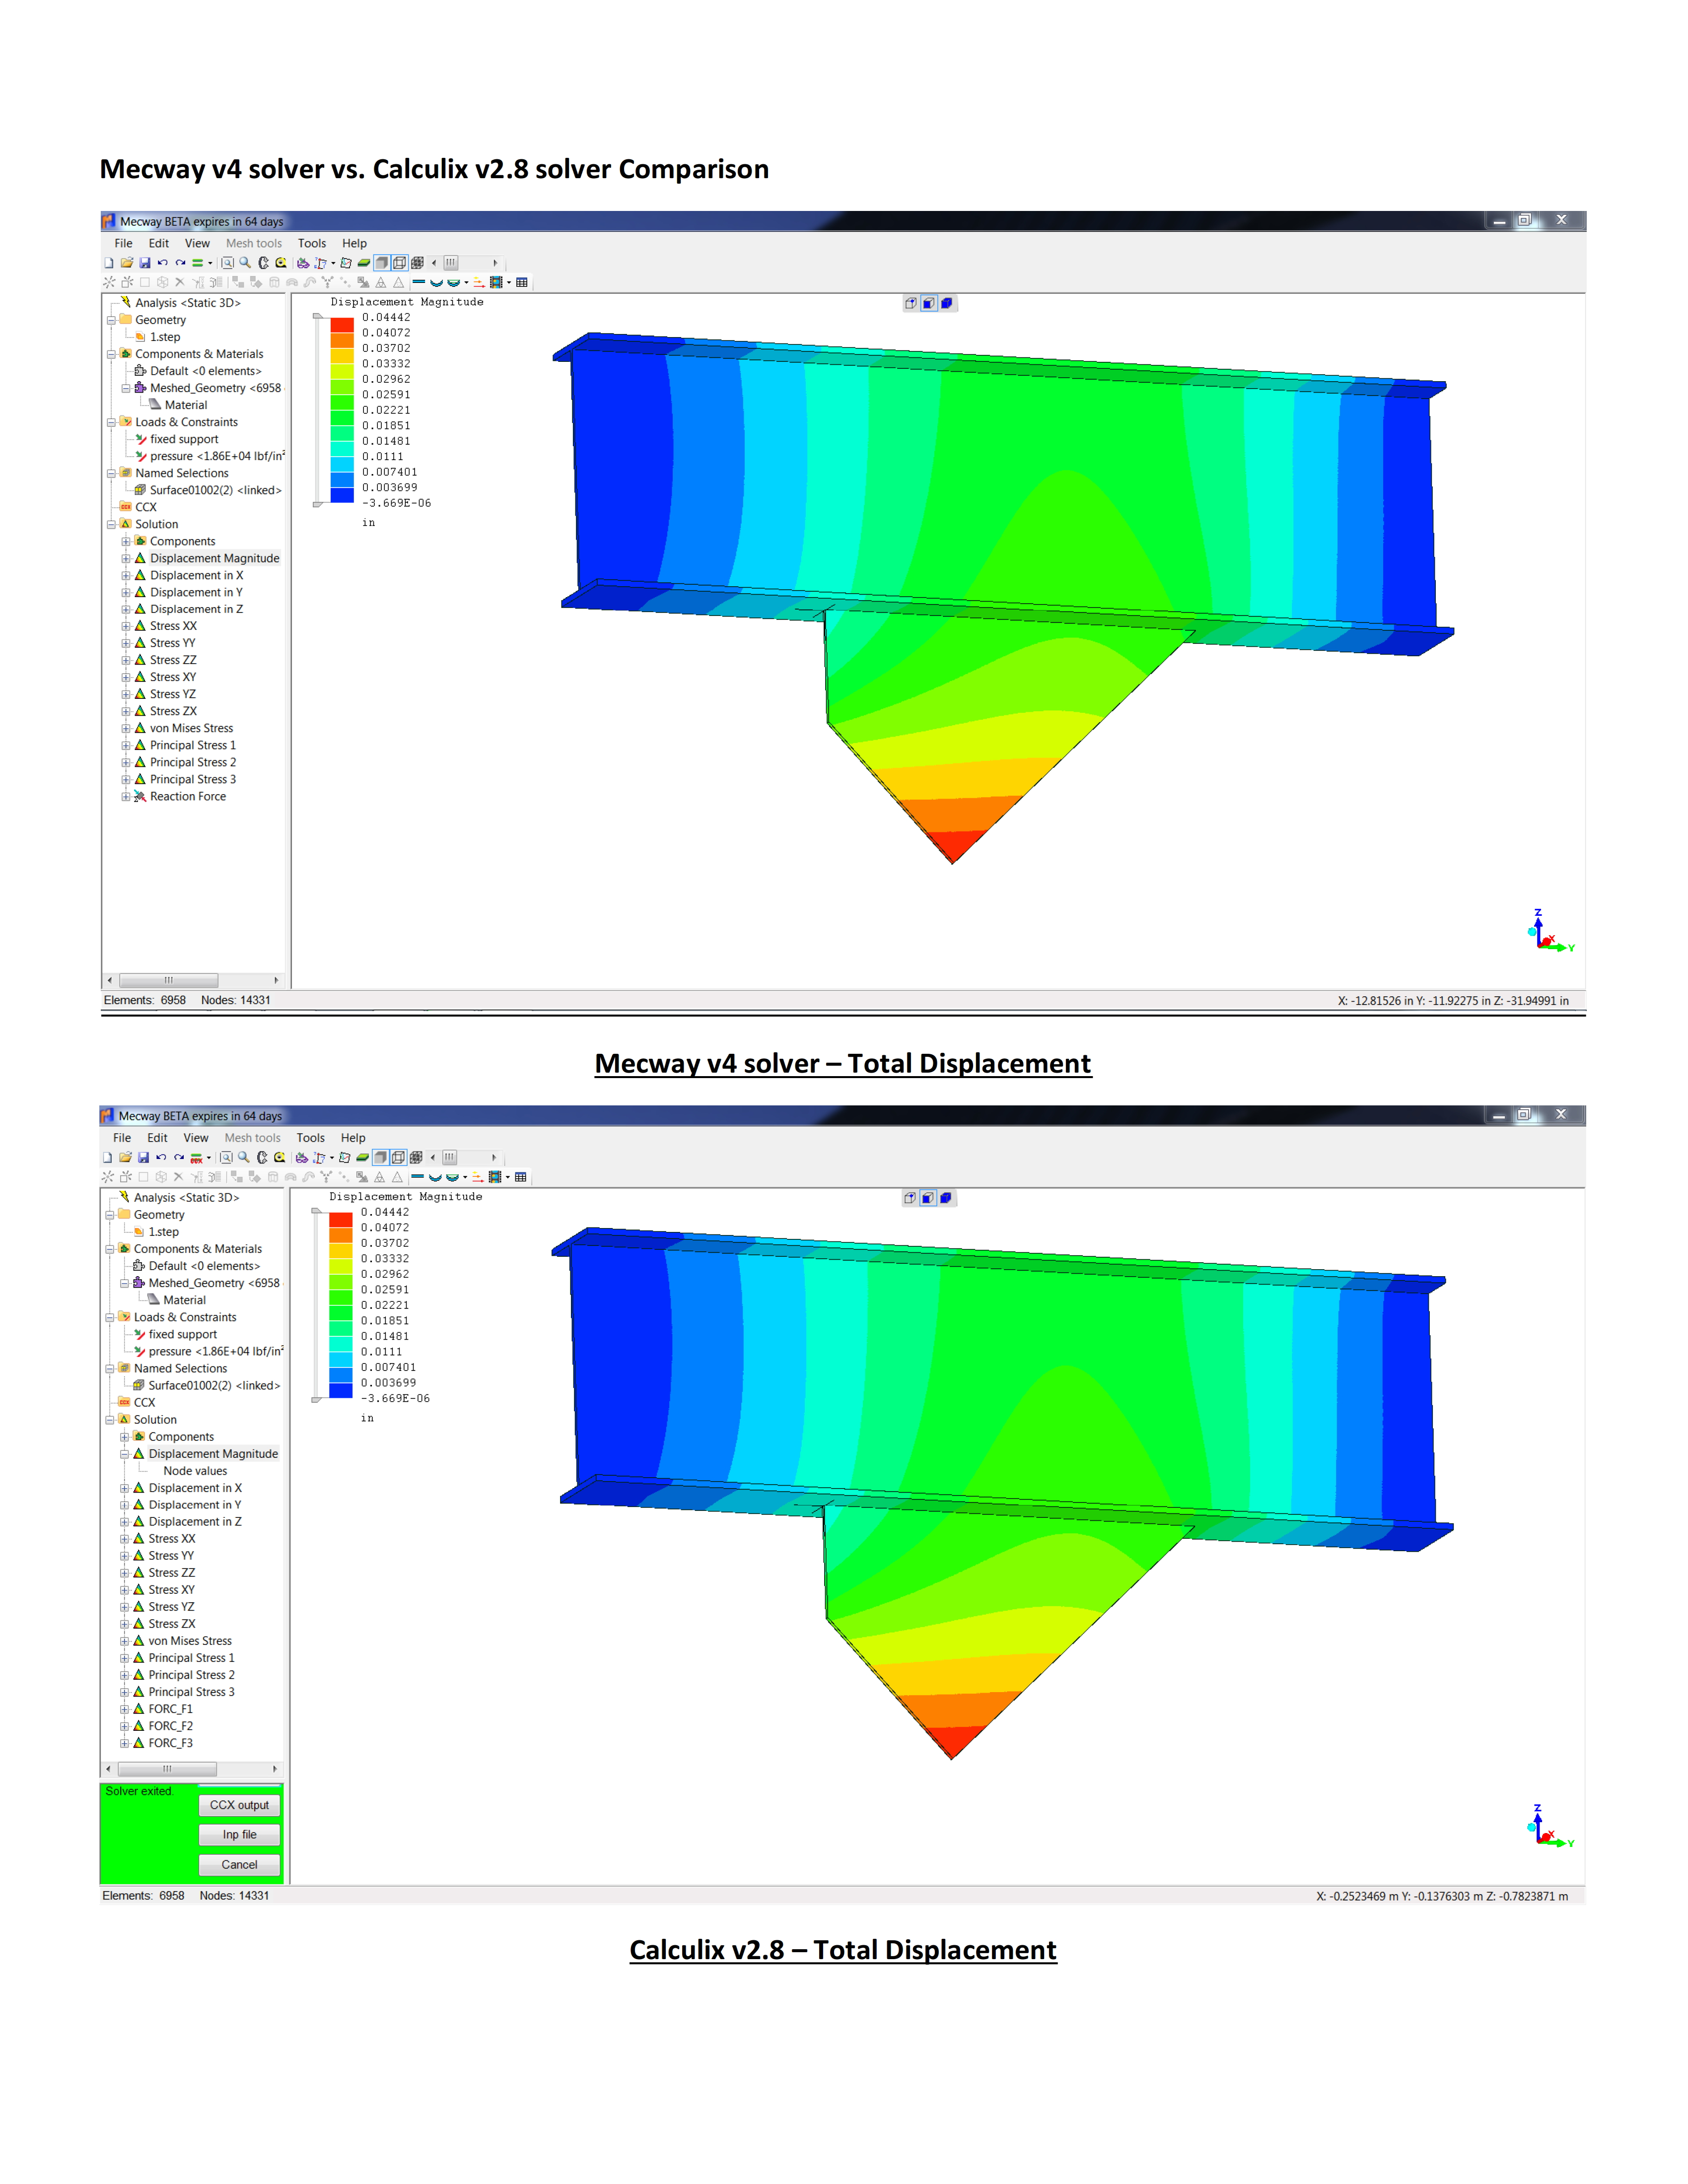Open Mesh tools menu in bottom window
Image resolution: width=1688 pixels, height=2184 pixels.
(252, 1139)
